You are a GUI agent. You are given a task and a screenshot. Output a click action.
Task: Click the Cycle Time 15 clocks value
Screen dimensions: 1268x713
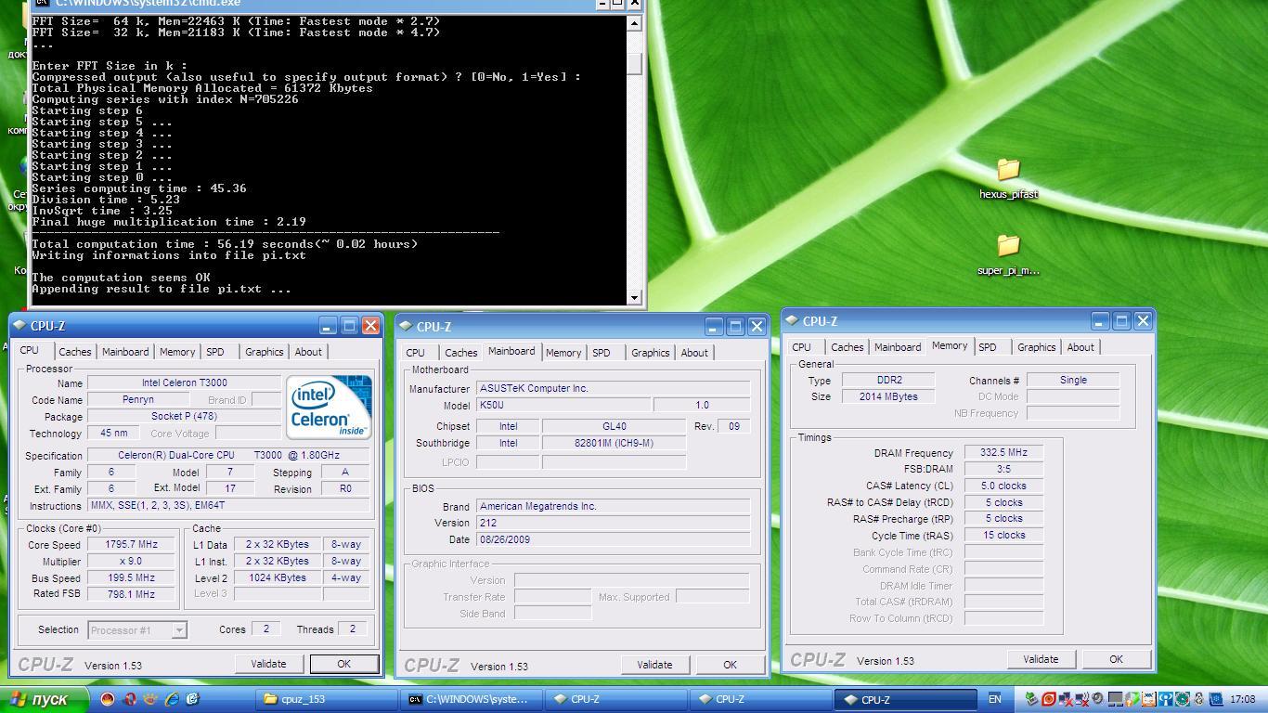[x=1003, y=535]
